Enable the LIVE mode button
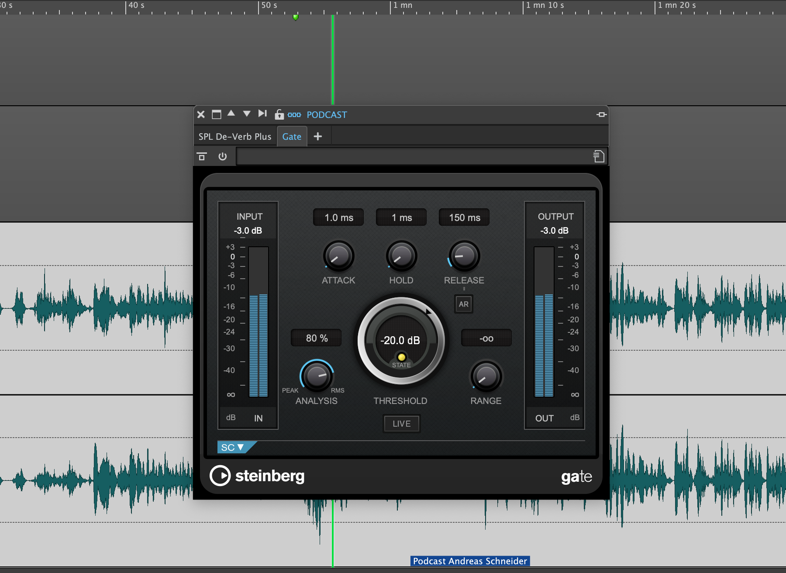 401,424
